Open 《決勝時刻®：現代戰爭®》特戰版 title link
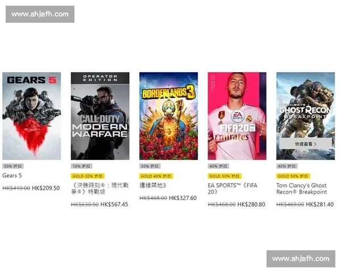341x273 pixels. (x=100, y=188)
